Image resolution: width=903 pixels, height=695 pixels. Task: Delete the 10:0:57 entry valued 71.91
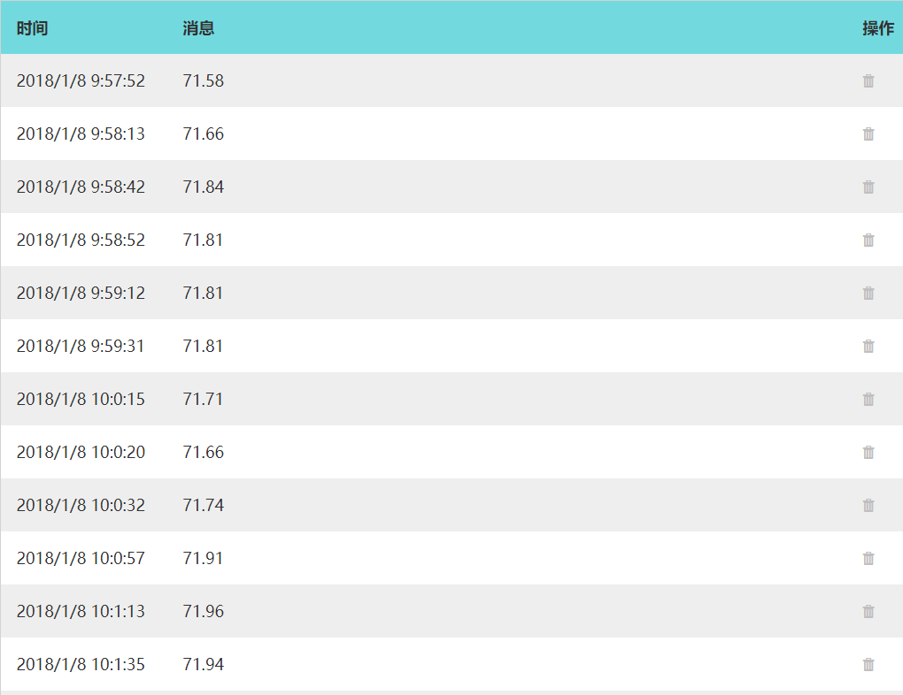(x=868, y=558)
